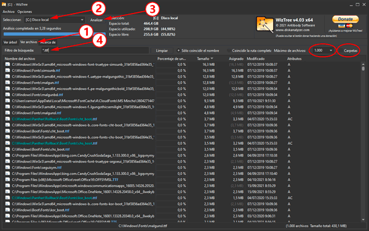Viewport: 369px width, 231px height.
Task: Click the analysis progress bar
Action: [x=54, y=34]
